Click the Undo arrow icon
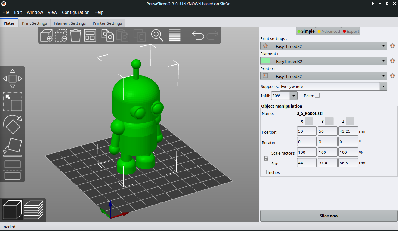 (x=198, y=35)
